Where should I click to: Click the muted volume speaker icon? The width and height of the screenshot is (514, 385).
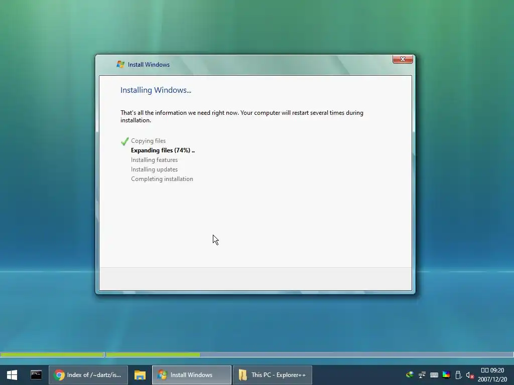click(x=470, y=375)
